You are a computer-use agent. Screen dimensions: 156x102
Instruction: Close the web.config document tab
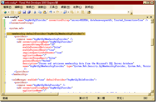[151, 17]
